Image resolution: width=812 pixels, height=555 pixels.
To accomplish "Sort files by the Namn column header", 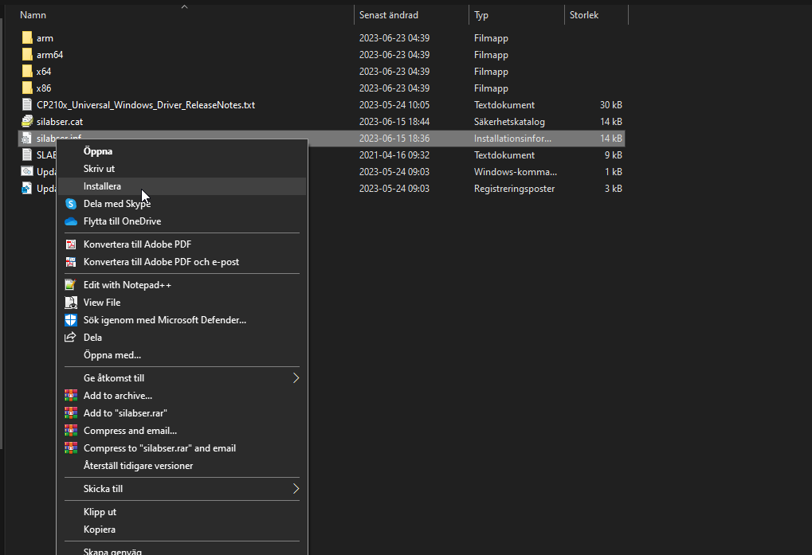I will click(x=33, y=15).
